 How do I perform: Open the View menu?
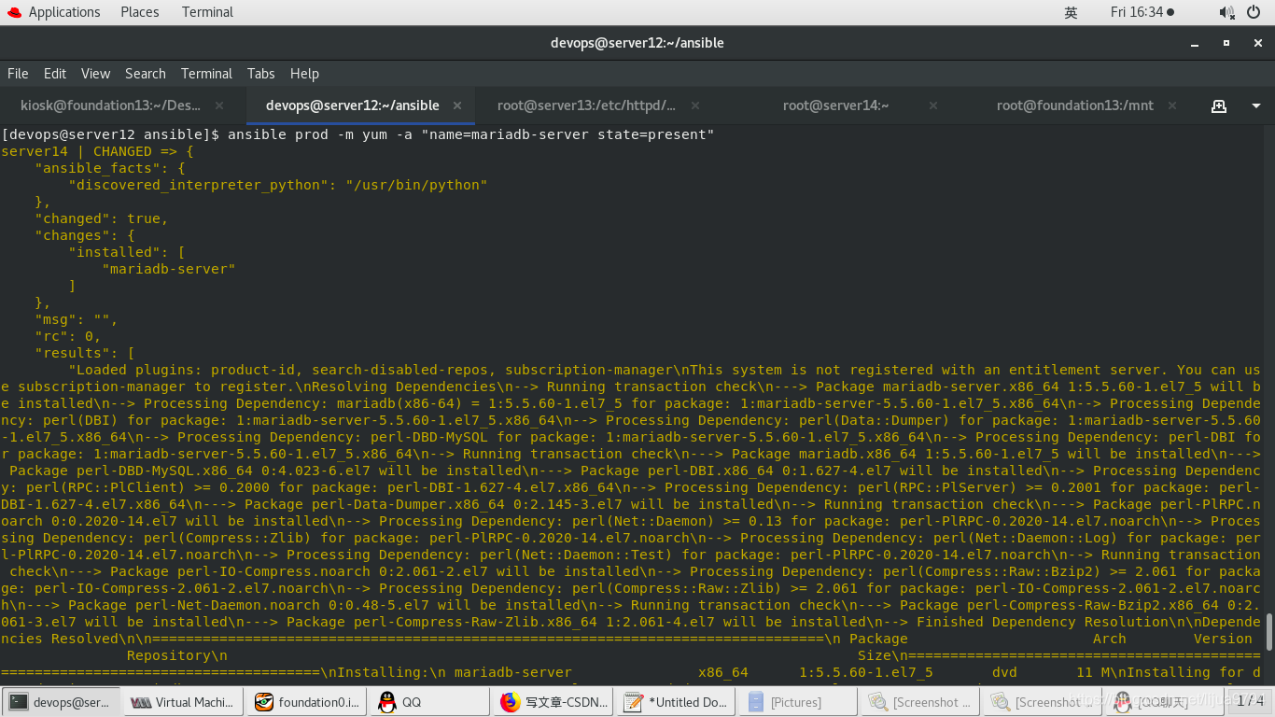click(95, 74)
